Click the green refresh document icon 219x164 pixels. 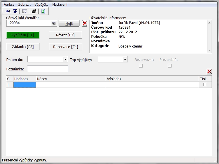pos(43,11)
